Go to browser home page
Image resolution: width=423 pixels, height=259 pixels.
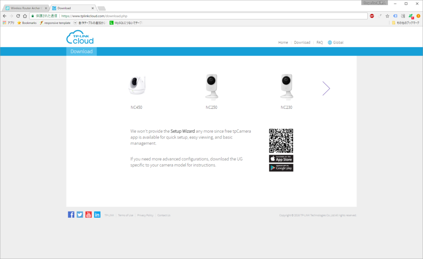click(25, 16)
